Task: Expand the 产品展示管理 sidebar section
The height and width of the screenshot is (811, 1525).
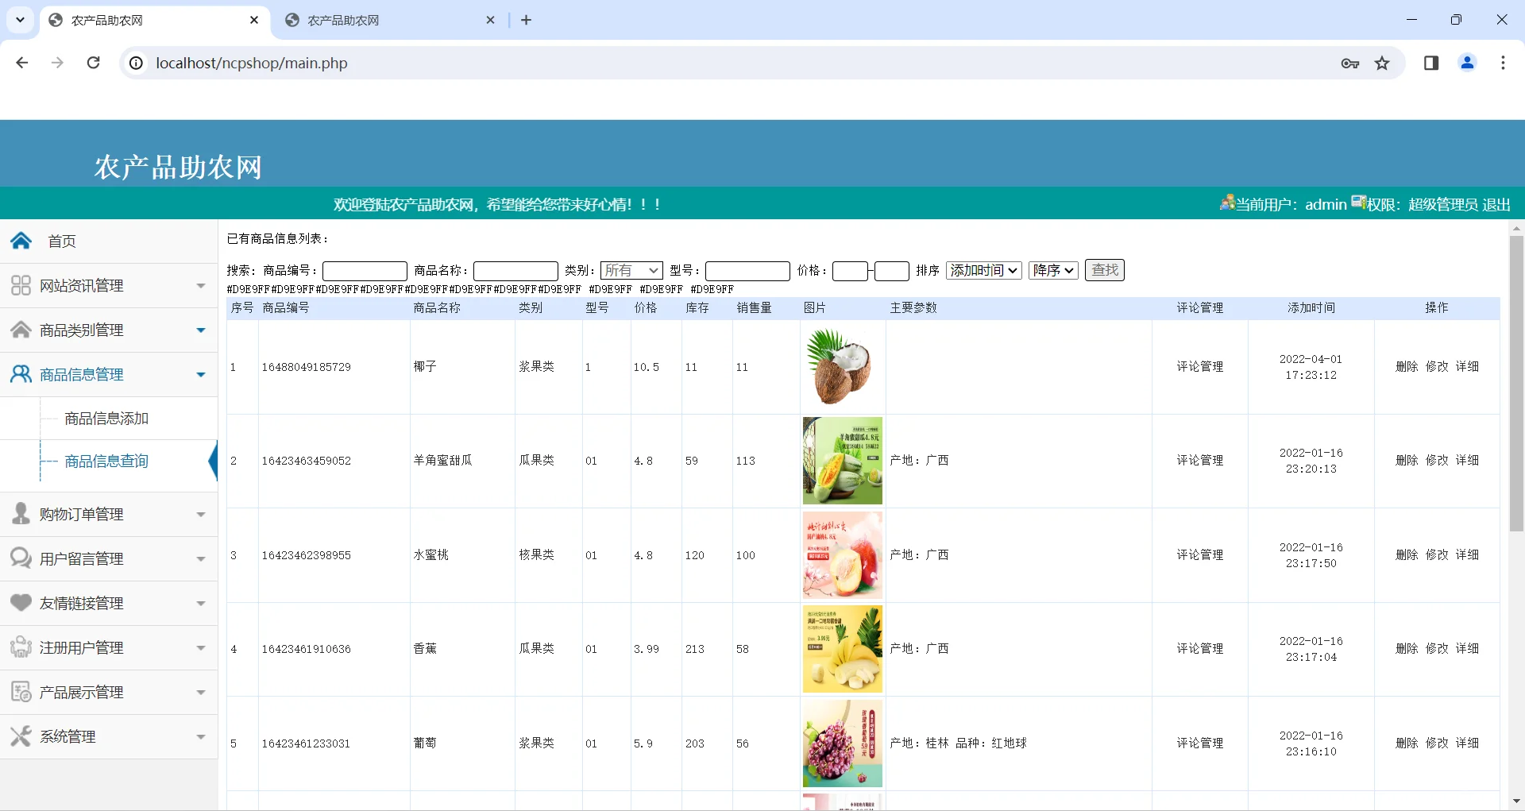Action: pos(199,692)
